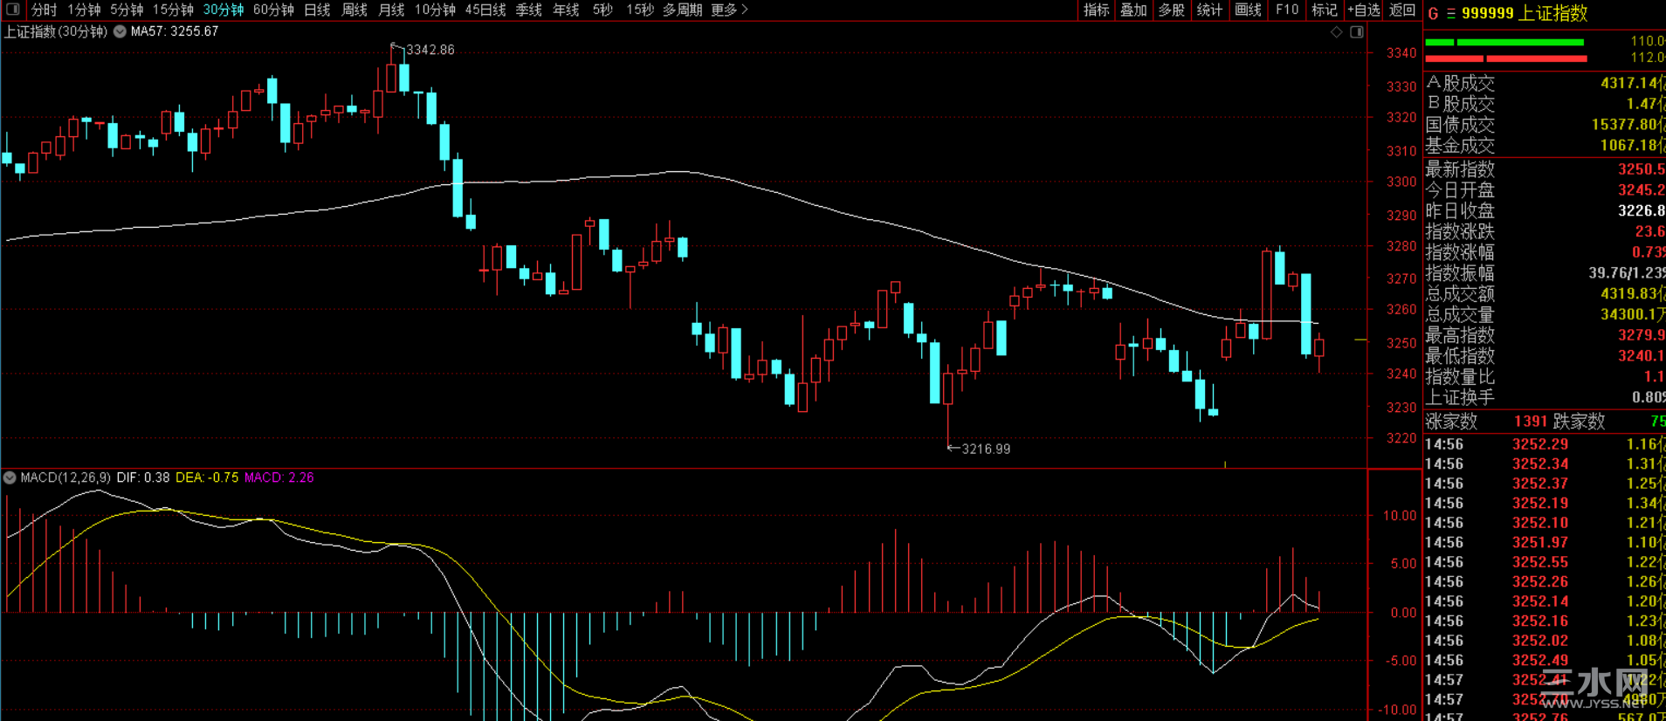
Task: Select the 5分钟 period tab
Action: [127, 10]
